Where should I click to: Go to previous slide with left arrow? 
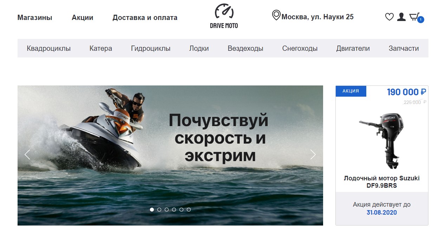27,154
